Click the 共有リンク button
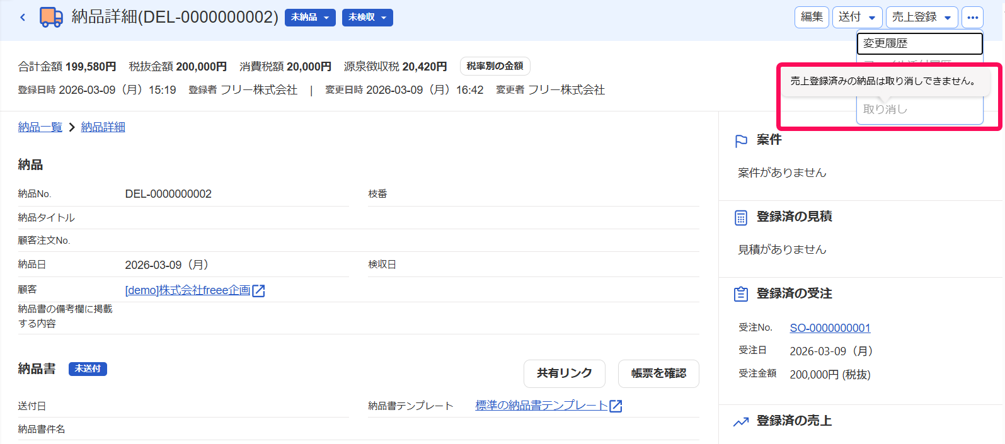 point(565,373)
